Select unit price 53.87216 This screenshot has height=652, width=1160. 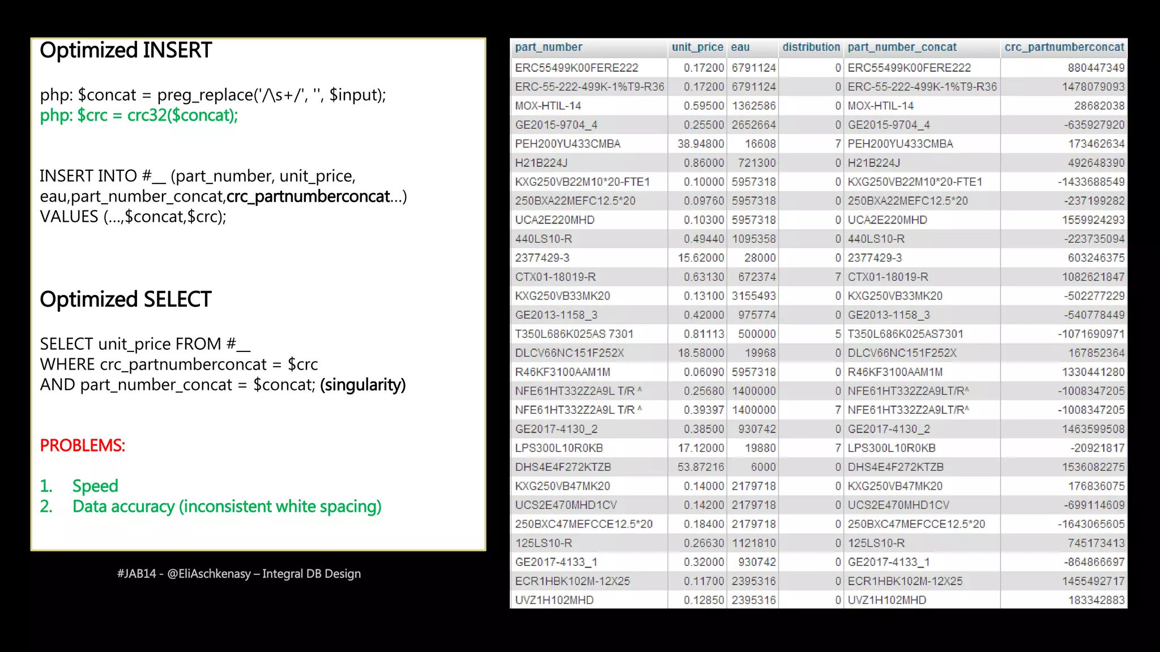(701, 467)
